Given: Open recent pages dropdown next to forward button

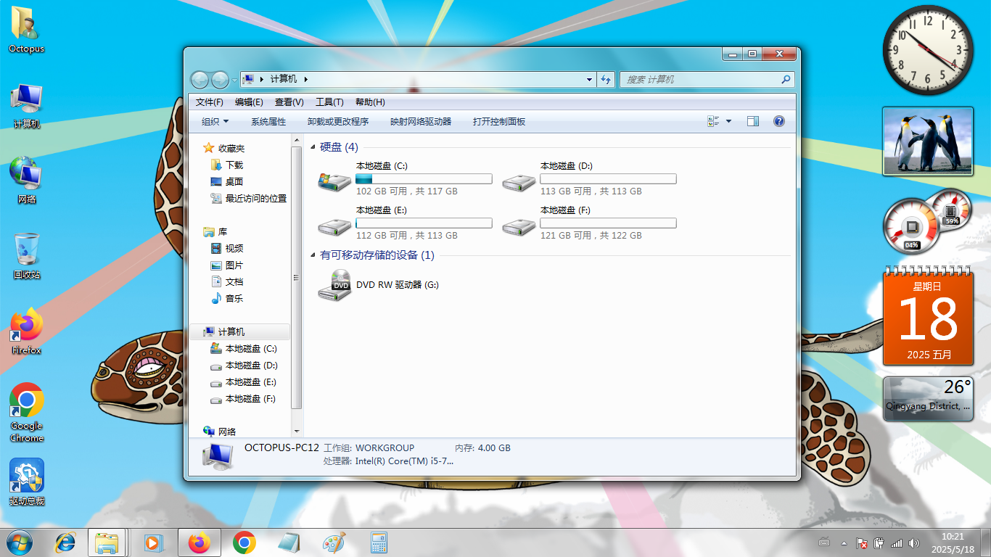Looking at the screenshot, I should [234, 80].
